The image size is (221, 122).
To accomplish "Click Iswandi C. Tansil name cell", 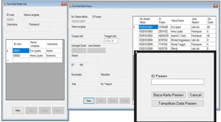I will coord(180,36).
